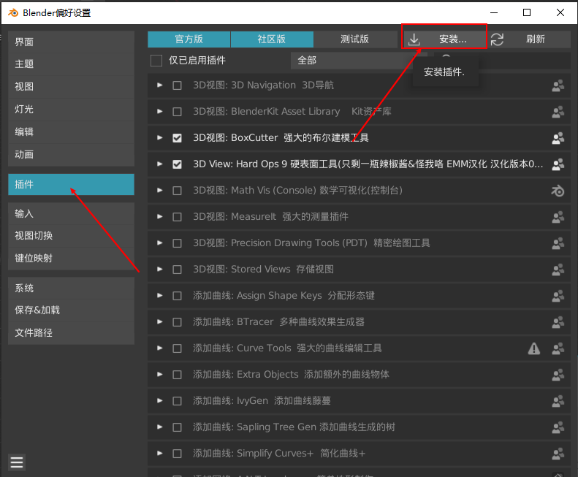Enable the Precision Drawing Tools checkbox
Image resolution: width=578 pixels, height=477 pixels.
coord(177,243)
